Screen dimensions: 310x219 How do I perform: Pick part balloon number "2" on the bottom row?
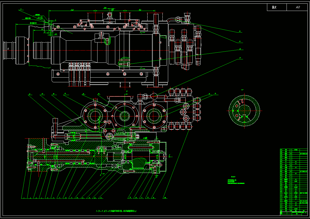coord(30,198)
